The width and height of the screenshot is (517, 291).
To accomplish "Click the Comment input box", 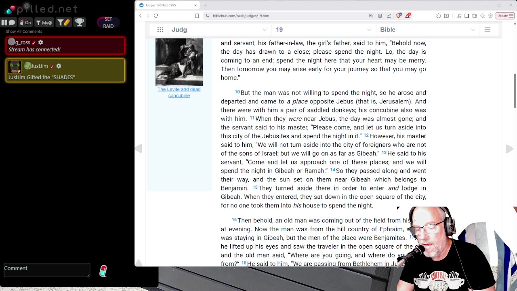I will [x=47, y=270].
